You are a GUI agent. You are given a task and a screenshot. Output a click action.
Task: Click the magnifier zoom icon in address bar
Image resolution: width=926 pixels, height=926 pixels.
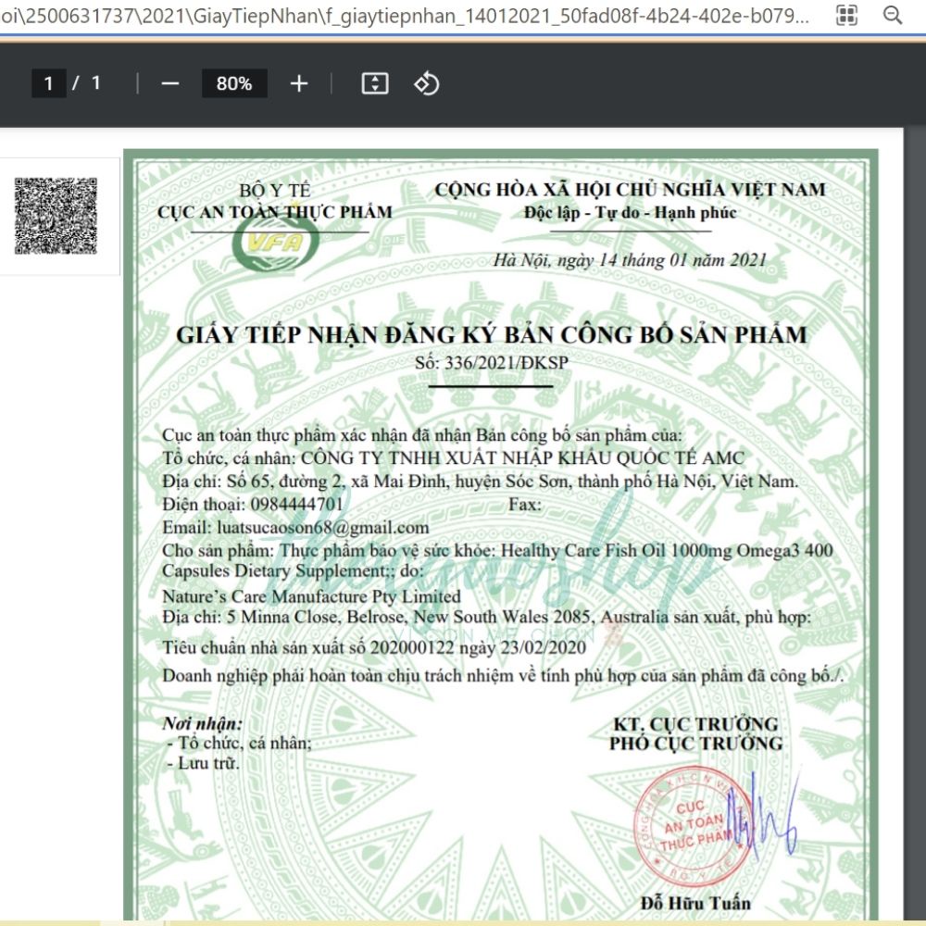coord(893,16)
